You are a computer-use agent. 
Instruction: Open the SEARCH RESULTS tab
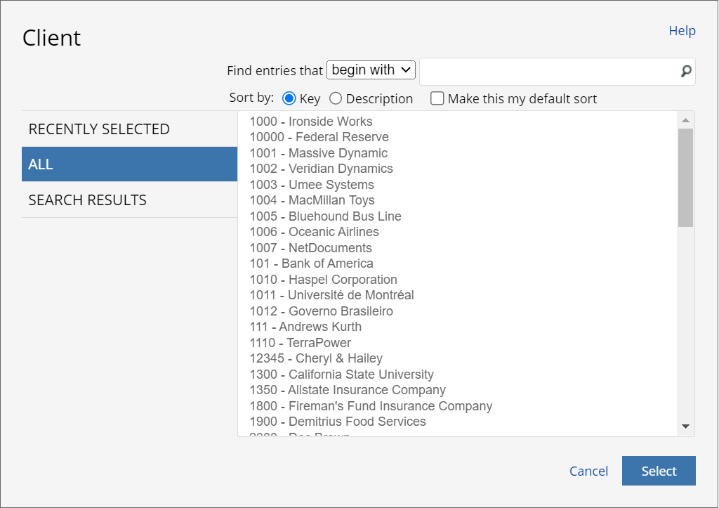pos(87,200)
